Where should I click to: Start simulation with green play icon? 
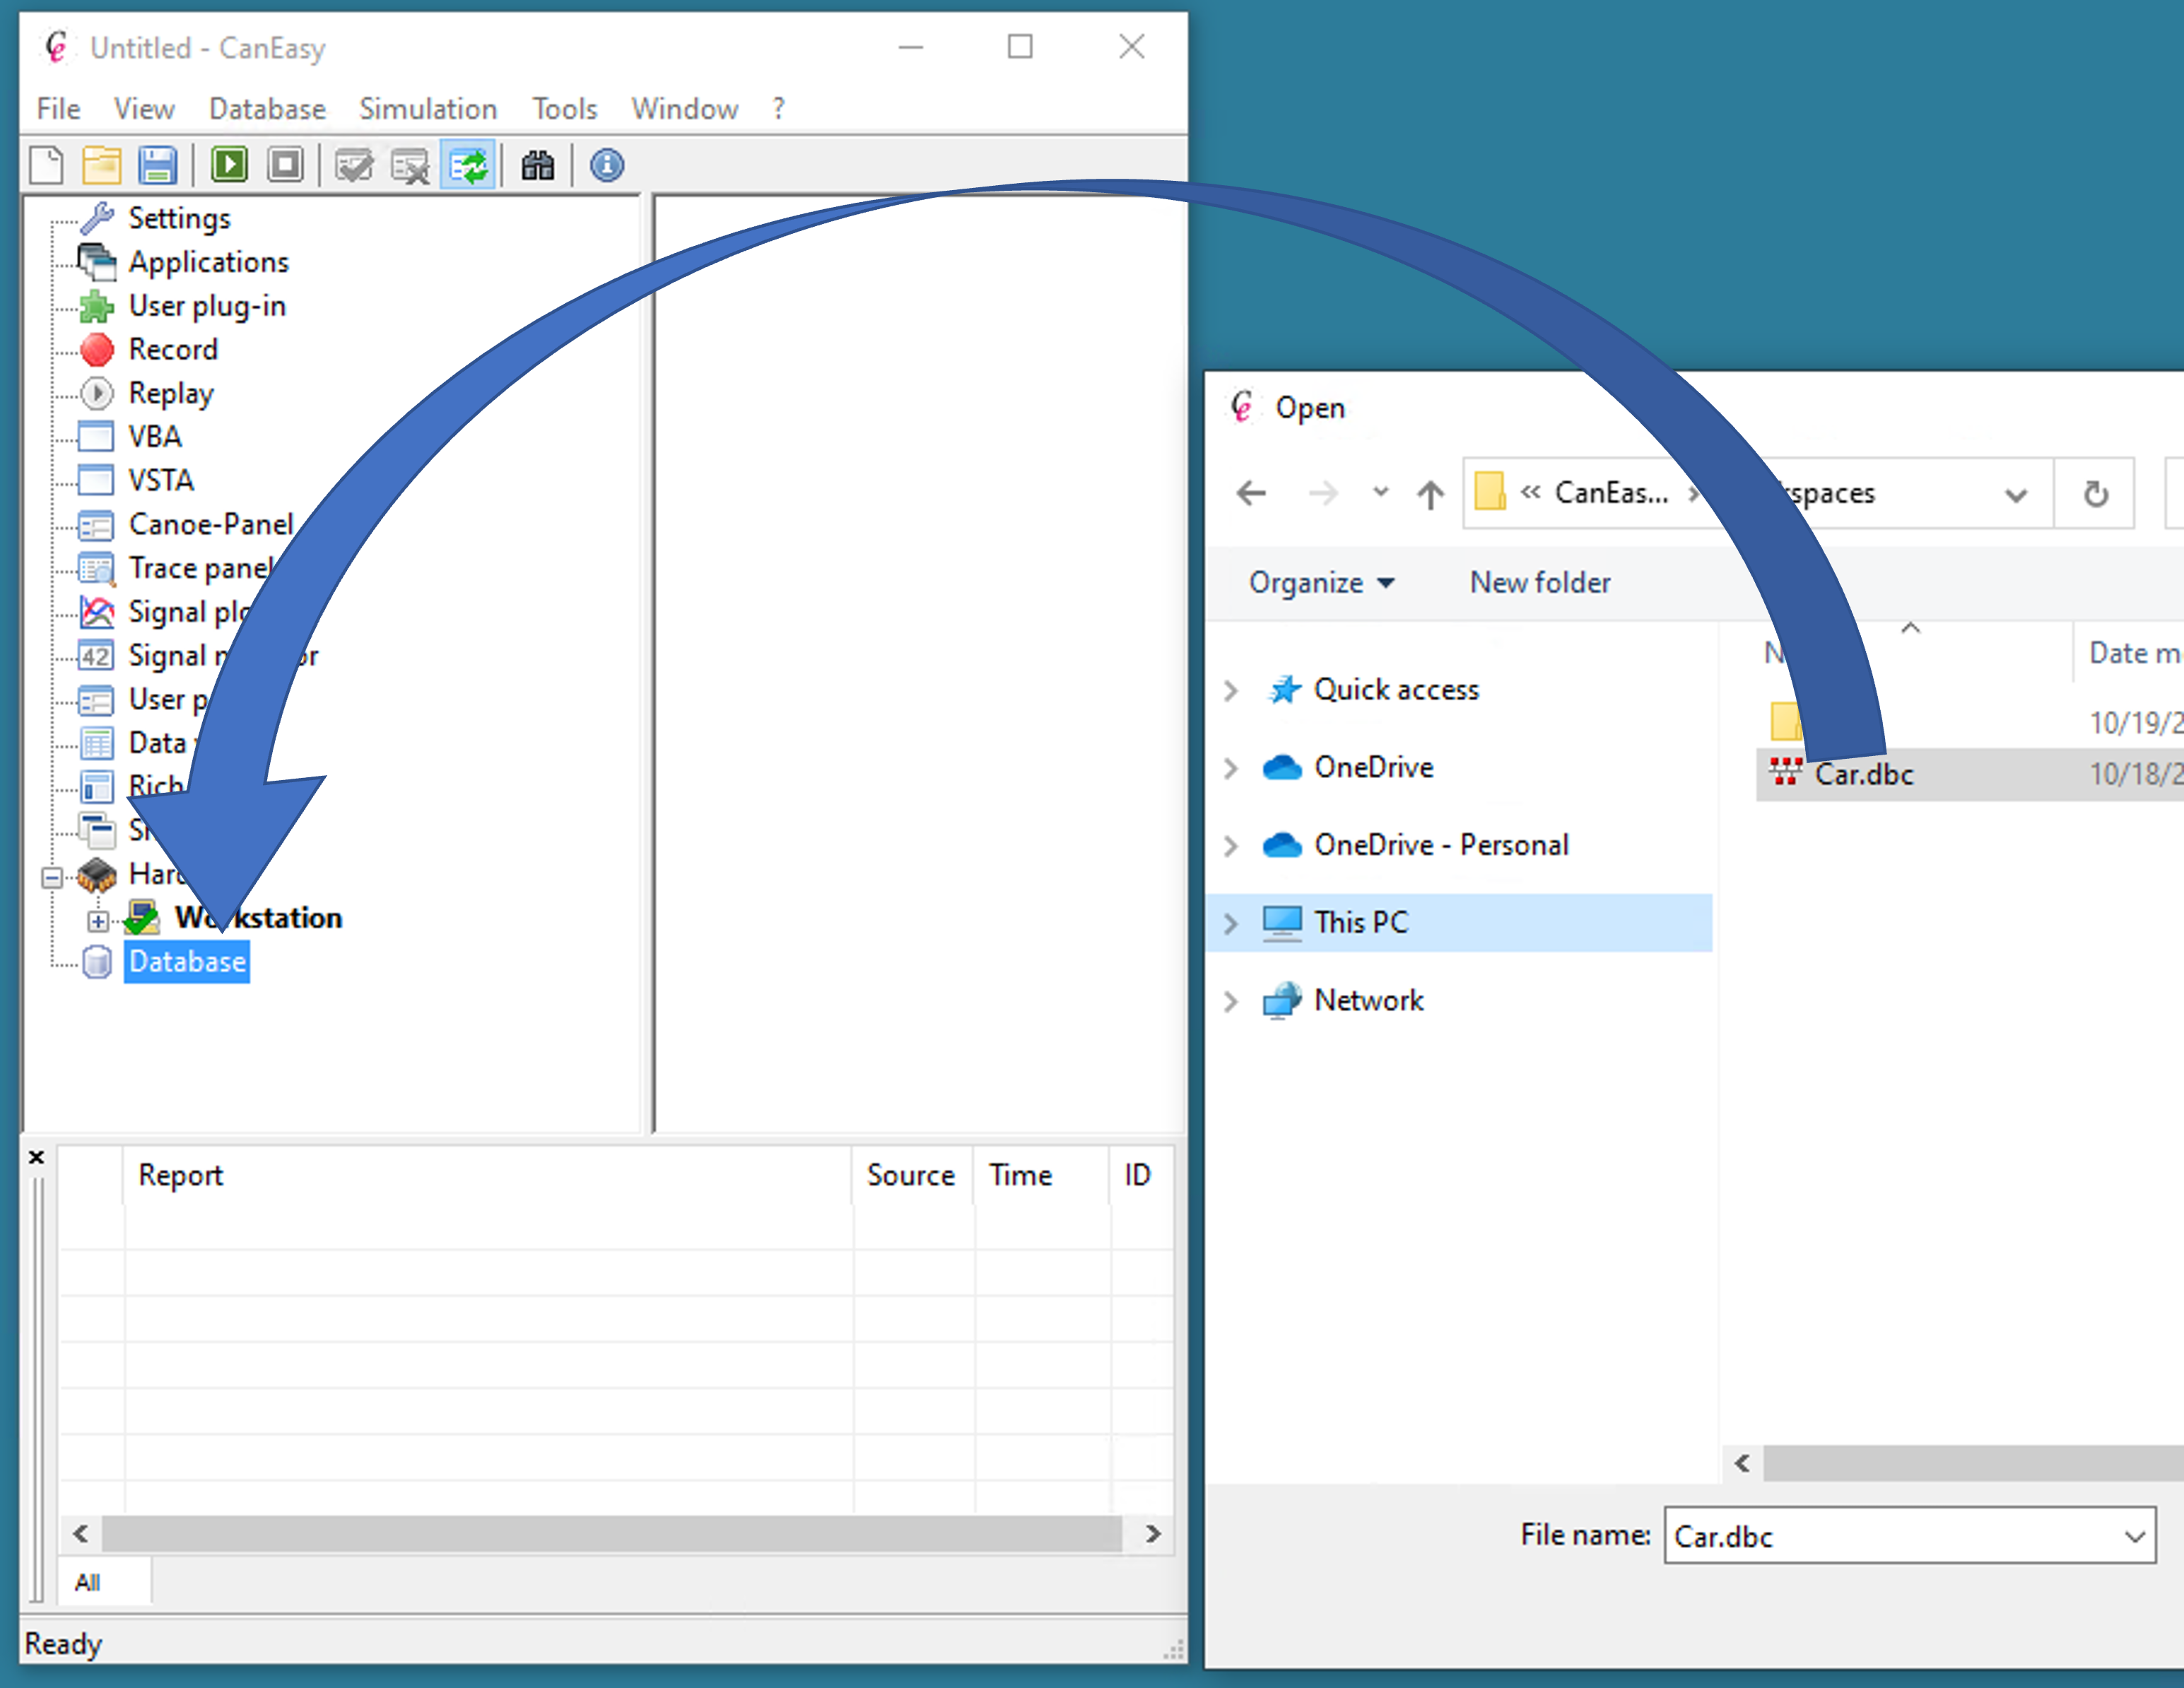229,165
